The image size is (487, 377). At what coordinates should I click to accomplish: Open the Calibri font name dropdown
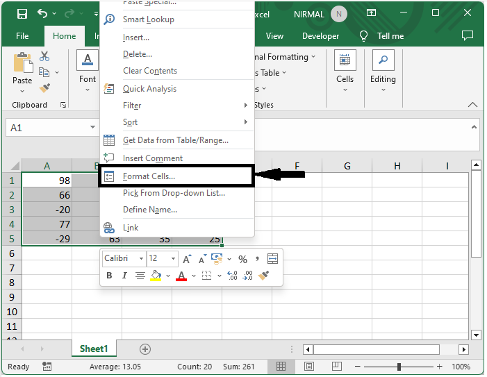point(141,258)
